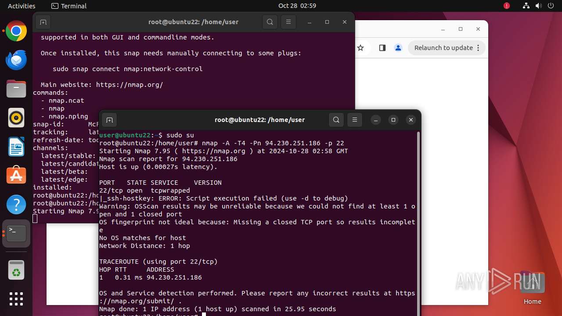Bookmark page star icon in Chrome

click(360, 48)
